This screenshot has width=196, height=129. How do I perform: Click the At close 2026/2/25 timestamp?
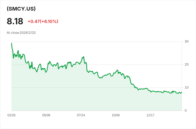pos(21,33)
